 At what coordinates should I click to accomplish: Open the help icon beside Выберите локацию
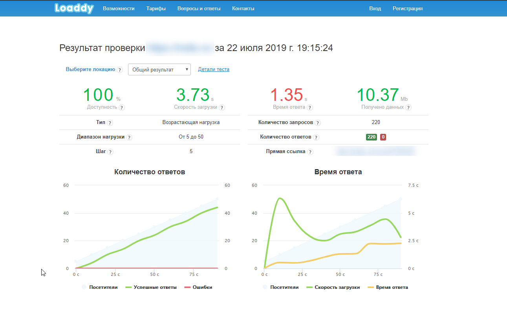point(120,70)
